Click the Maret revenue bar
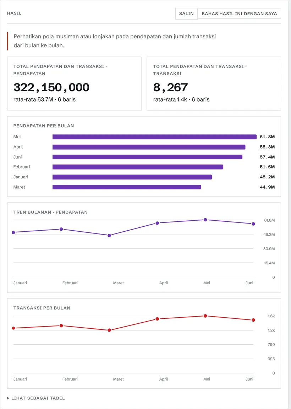Viewport: 291px width, 409px height. 127,187
